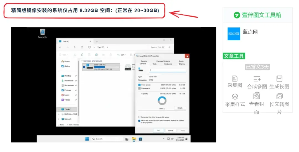Open the Sort dropdown in Explorer
Image resolution: width=299 pixels, height=152 pixels.
(x=122, y=55)
